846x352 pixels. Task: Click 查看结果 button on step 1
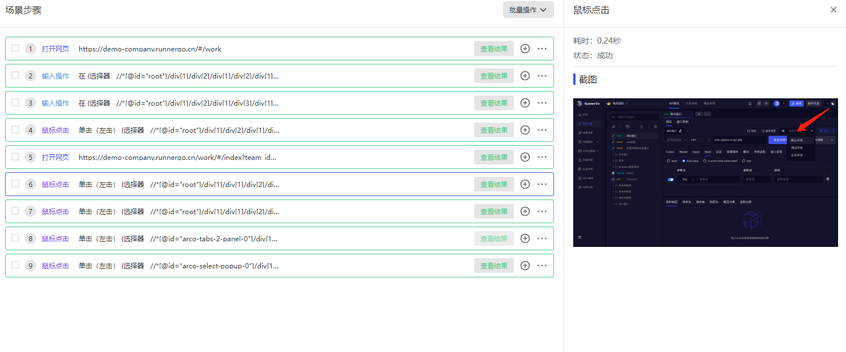[x=493, y=49]
